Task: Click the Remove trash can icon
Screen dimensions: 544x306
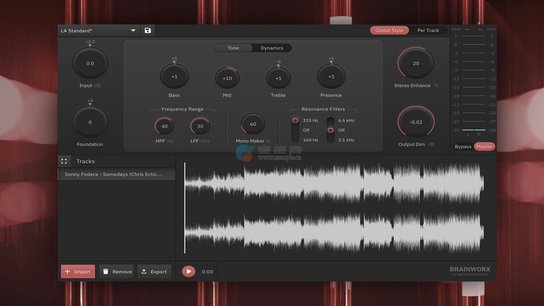Action: click(x=106, y=271)
